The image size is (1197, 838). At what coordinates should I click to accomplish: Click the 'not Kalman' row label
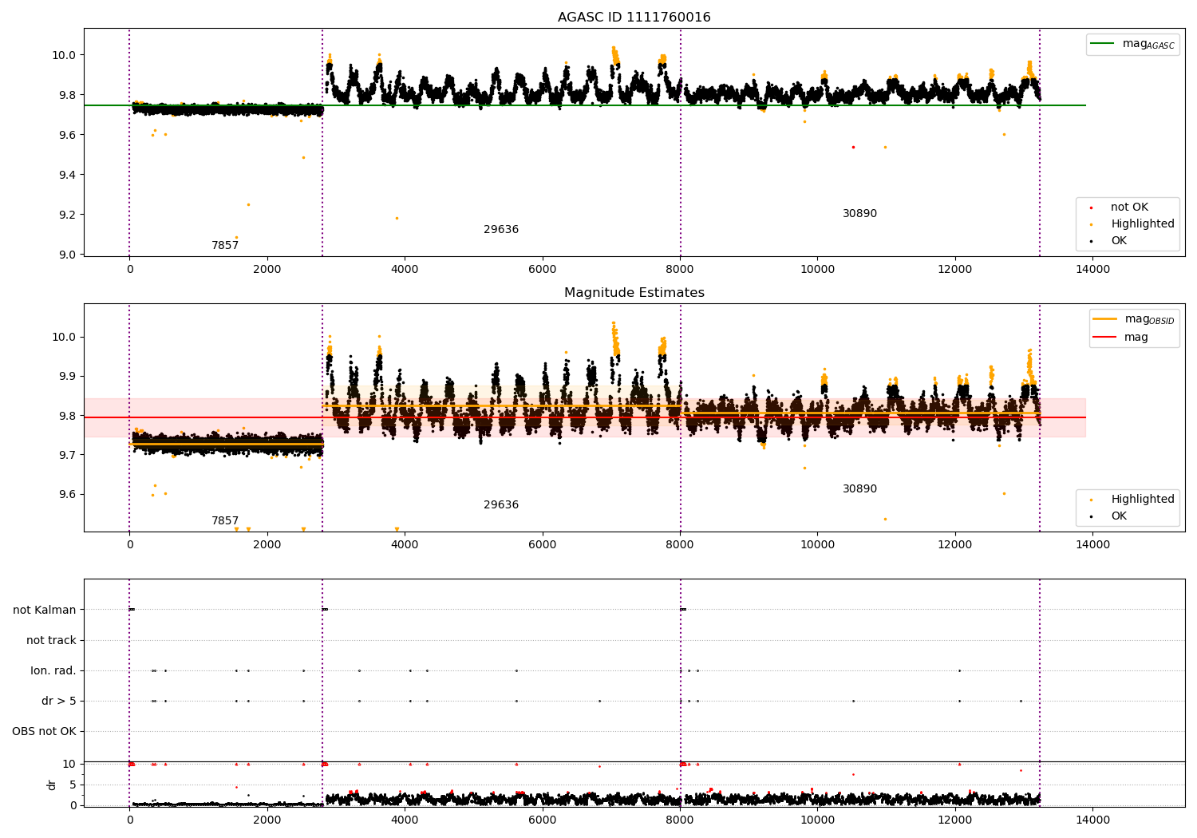click(45, 611)
